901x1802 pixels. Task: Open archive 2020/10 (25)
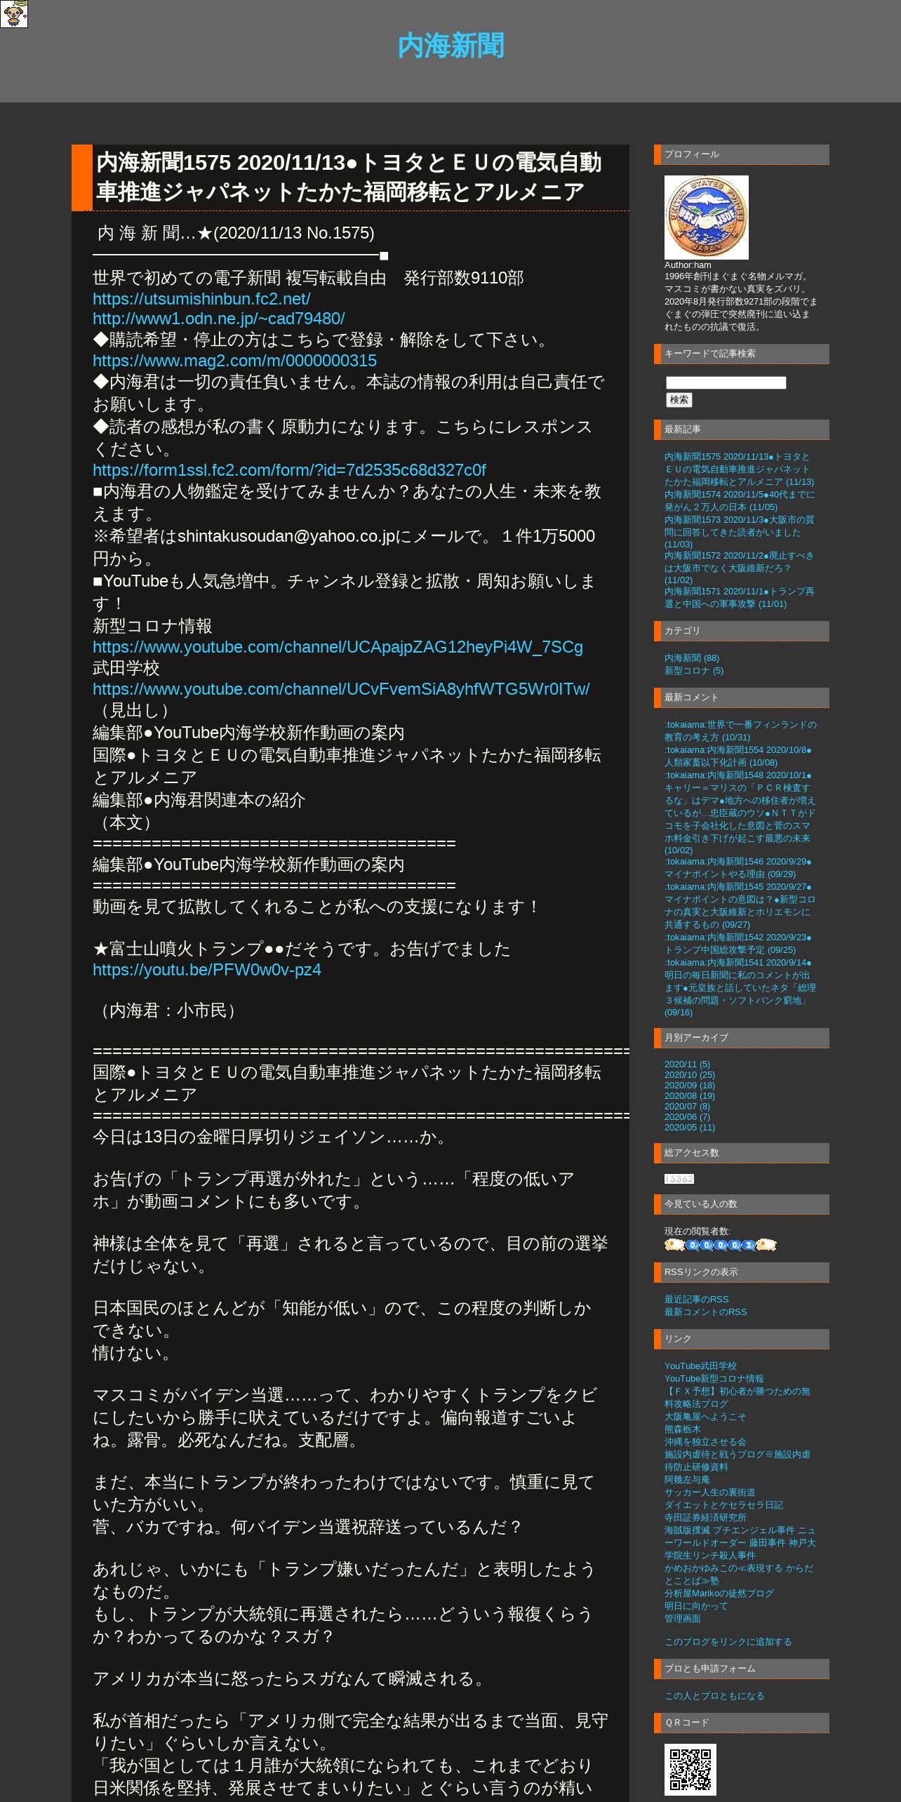(689, 1075)
